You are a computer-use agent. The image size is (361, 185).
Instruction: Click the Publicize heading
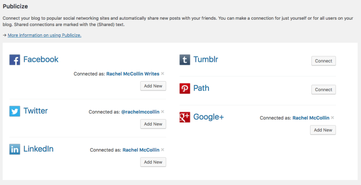point(15,6)
